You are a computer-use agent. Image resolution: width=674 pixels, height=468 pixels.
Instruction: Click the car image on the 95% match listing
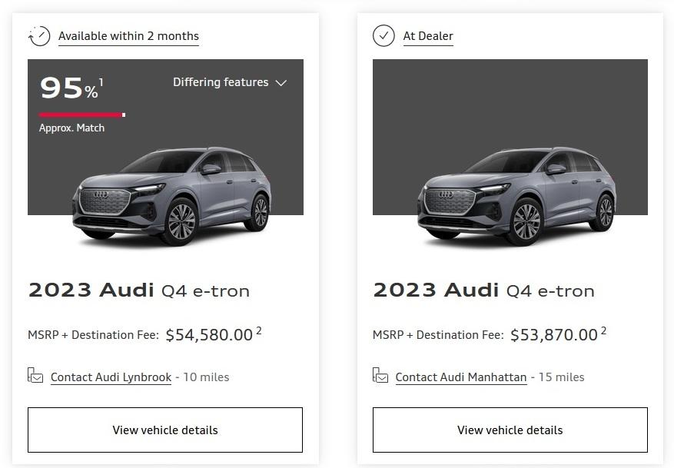click(171, 194)
